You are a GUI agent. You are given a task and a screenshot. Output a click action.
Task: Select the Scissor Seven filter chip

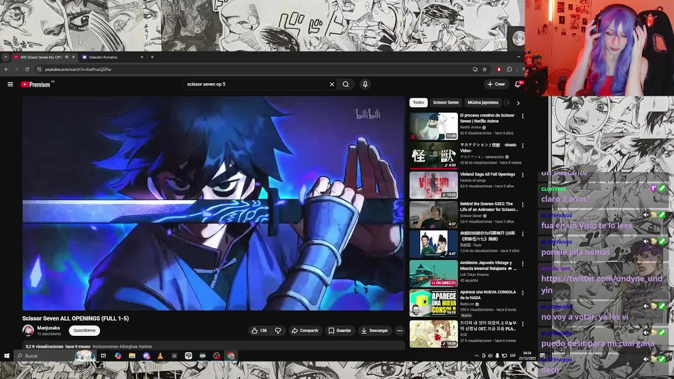click(445, 103)
